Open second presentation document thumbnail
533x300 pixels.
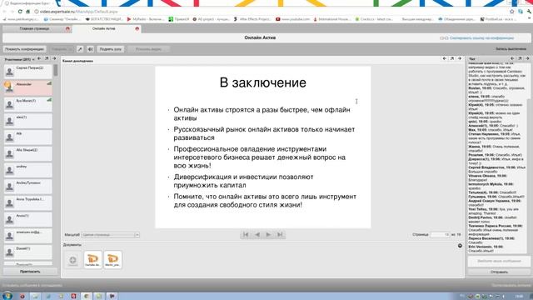point(113,260)
